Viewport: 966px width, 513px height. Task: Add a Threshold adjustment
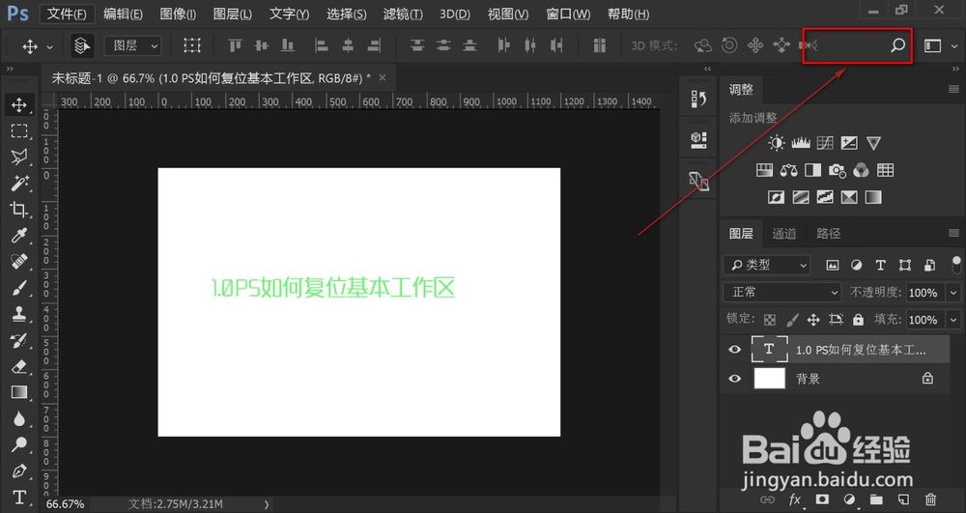point(825,197)
